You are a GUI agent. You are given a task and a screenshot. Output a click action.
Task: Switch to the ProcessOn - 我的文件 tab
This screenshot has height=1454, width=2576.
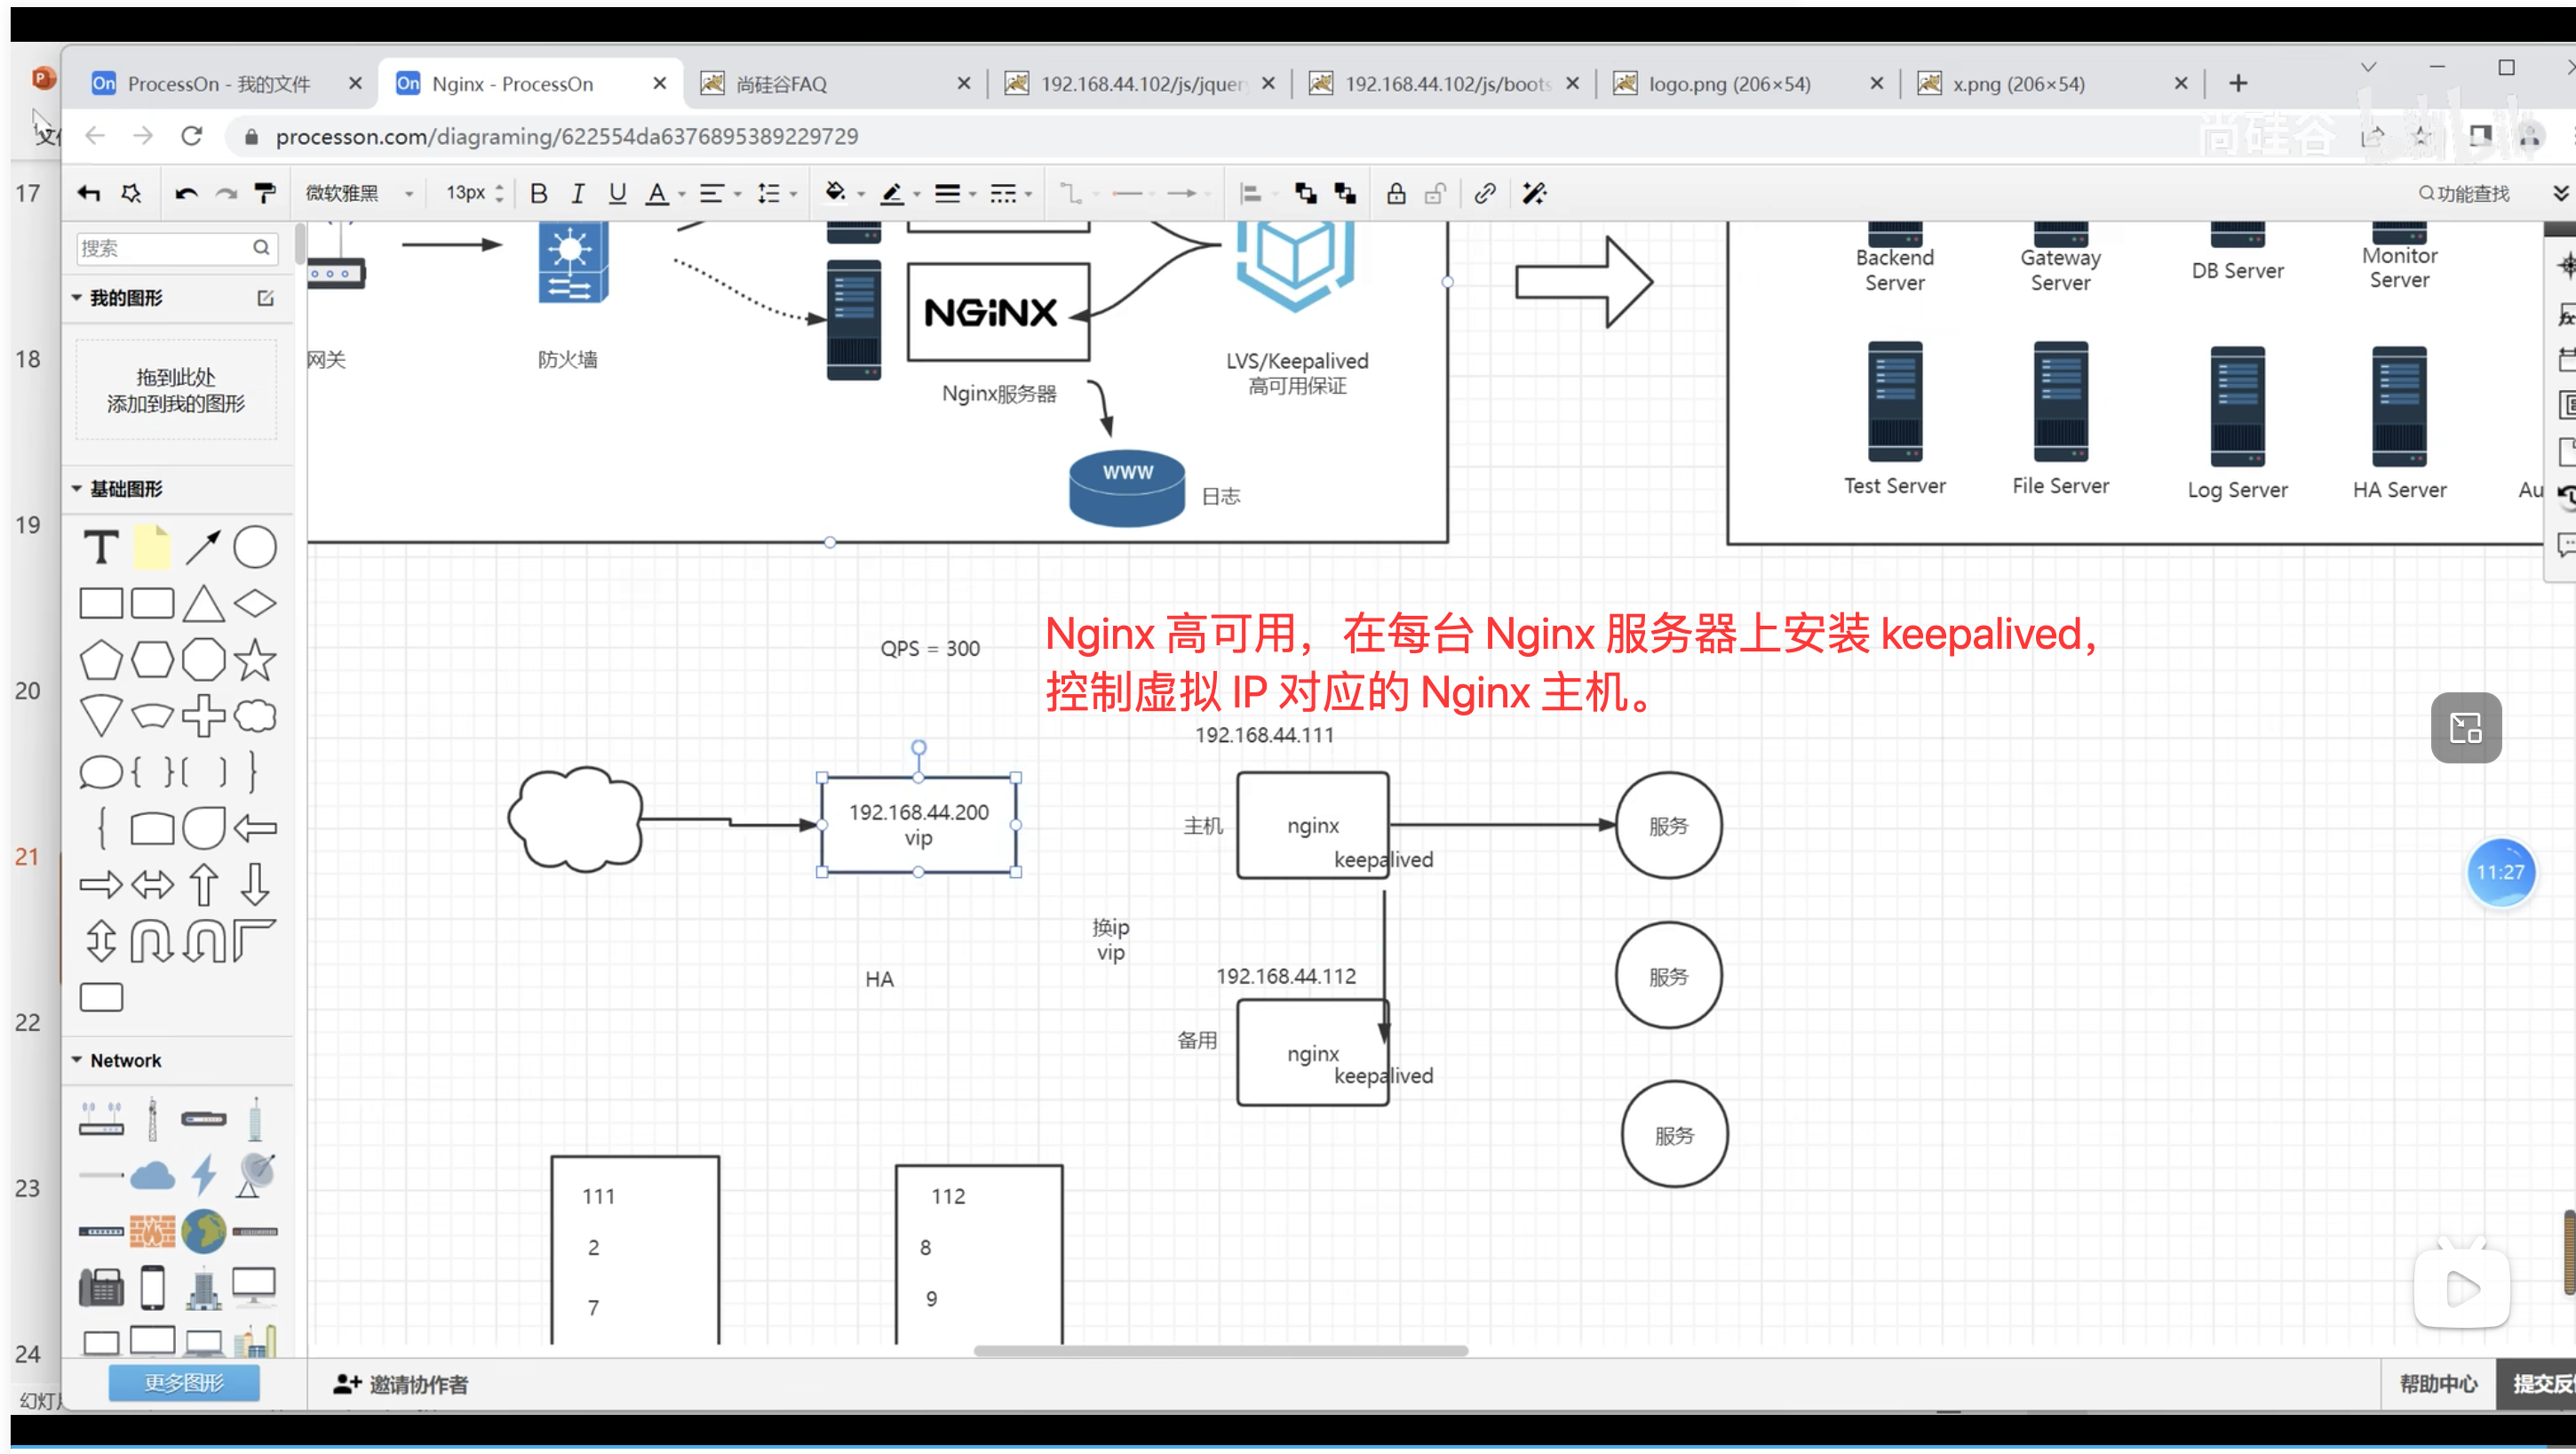coord(219,84)
